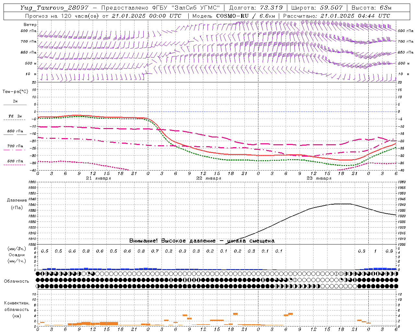Click the Ветер panel label

coord(30,25)
